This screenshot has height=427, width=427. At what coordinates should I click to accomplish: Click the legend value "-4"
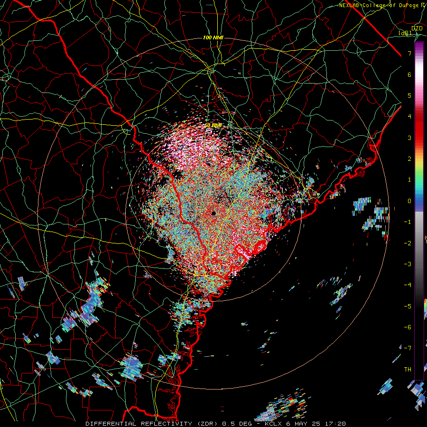point(408,285)
